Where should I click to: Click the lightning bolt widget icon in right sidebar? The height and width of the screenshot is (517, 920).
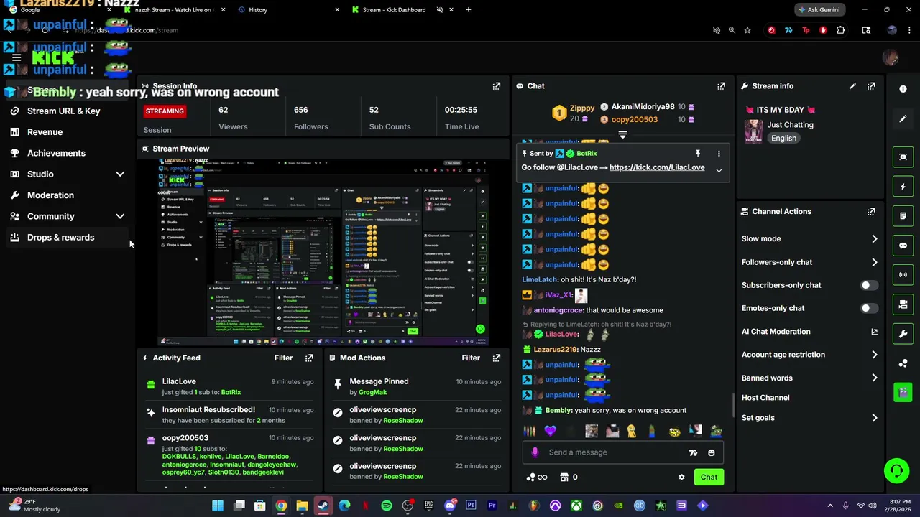(x=903, y=187)
